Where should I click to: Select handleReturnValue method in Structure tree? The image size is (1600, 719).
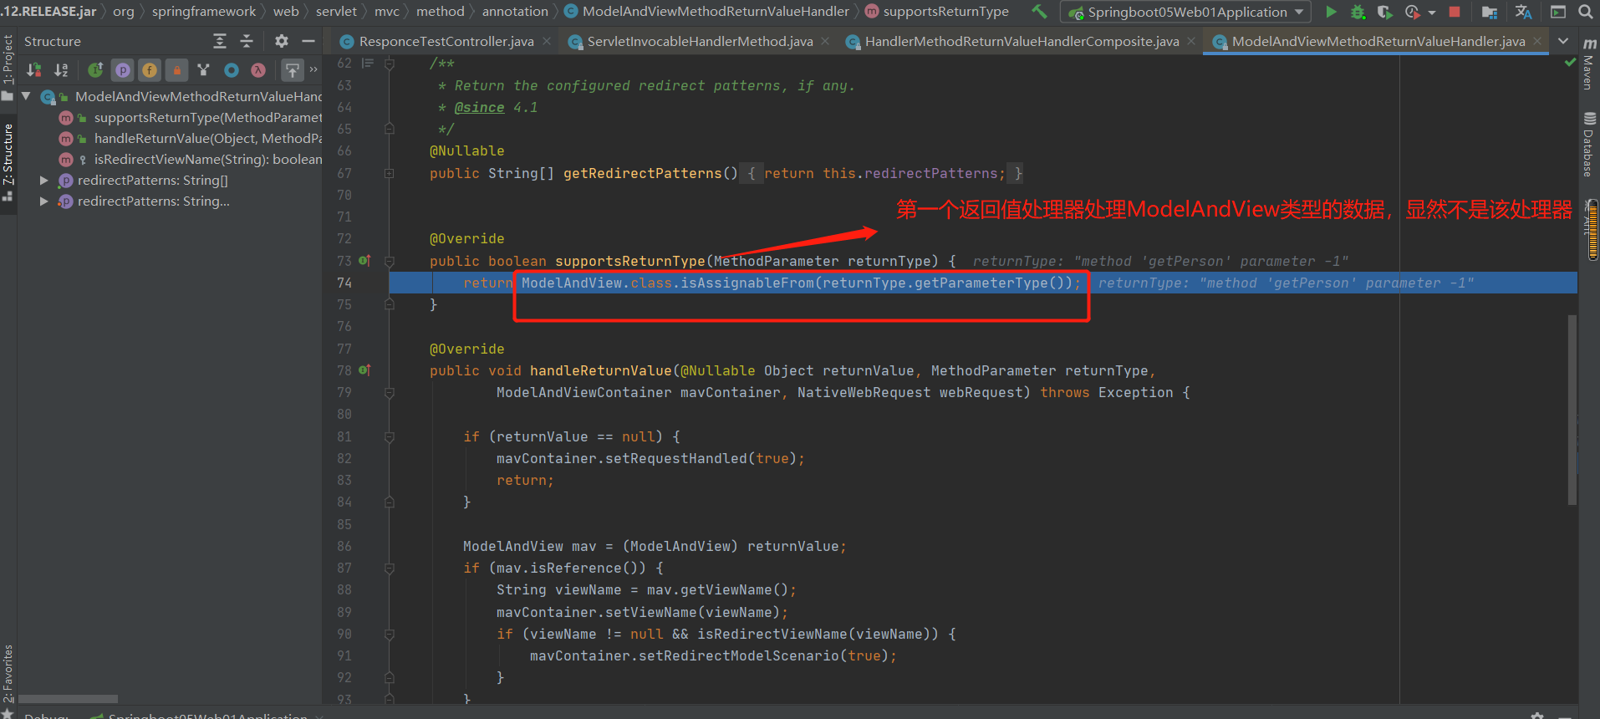point(207,138)
